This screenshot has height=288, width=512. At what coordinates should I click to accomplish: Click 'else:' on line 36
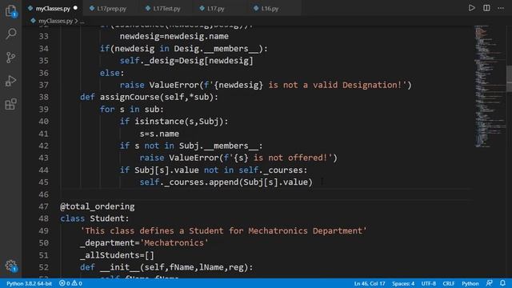coord(112,73)
